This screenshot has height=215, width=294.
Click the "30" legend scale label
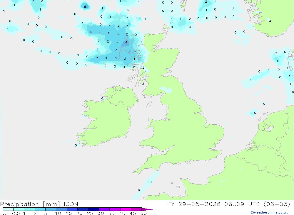coord(101,213)
